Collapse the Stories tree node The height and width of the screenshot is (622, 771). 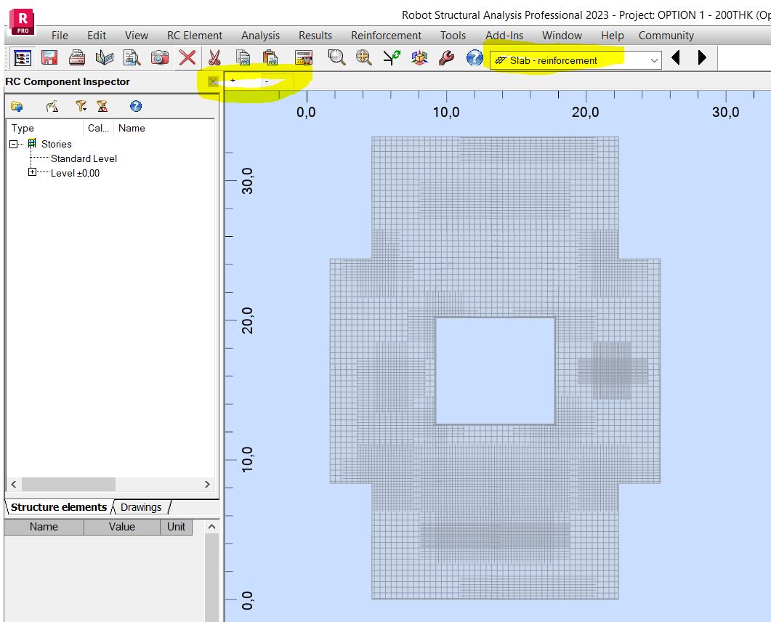coord(13,144)
